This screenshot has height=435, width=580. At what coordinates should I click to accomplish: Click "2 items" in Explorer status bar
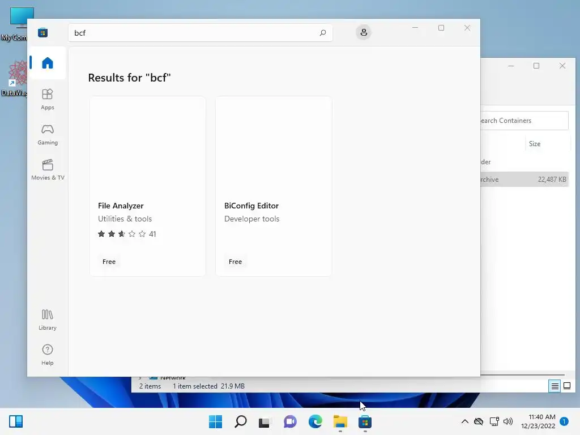tap(150, 386)
